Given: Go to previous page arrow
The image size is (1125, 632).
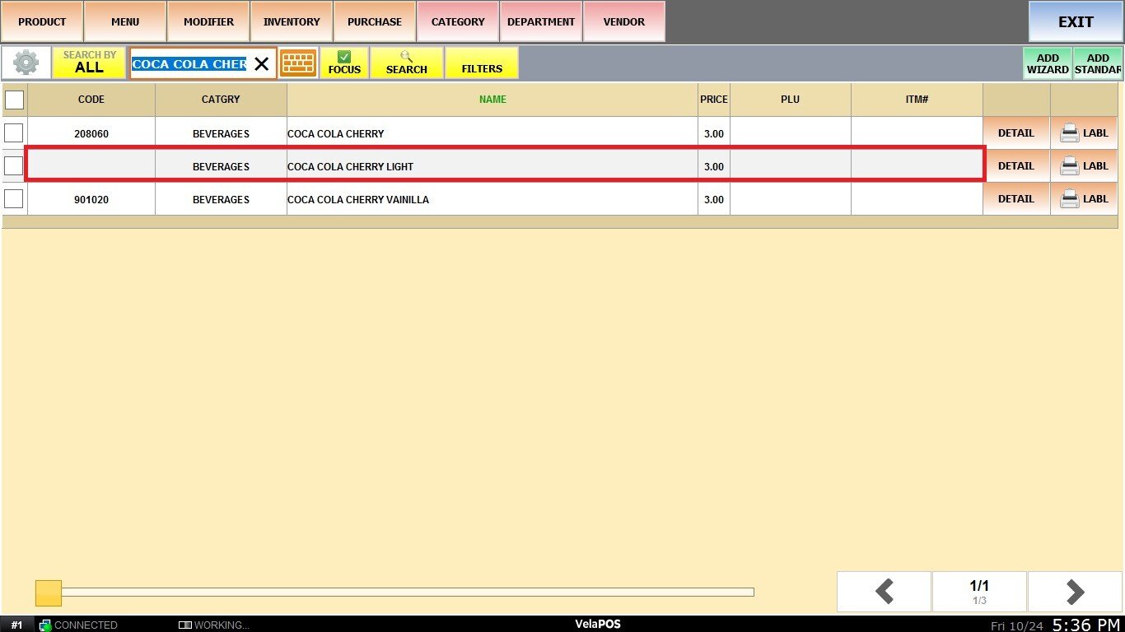Looking at the screenshot, I should pos(884,592).
